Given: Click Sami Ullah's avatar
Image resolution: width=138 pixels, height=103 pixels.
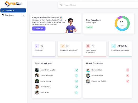Looking at the screenshot, I should 37,92.
